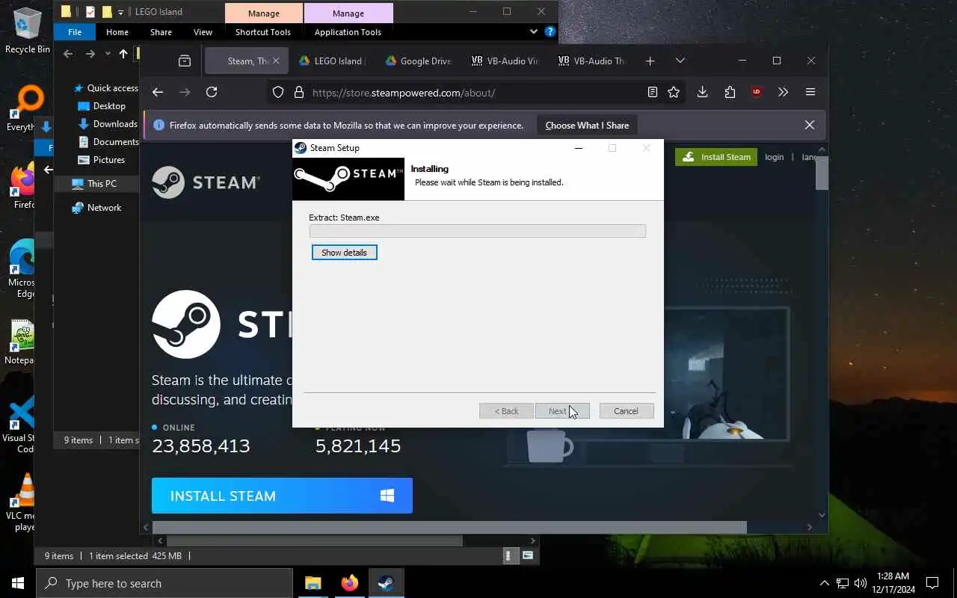This screenshot has height=598, width=957.
Task: Open the Share ribbon tab
Action: 161,32
